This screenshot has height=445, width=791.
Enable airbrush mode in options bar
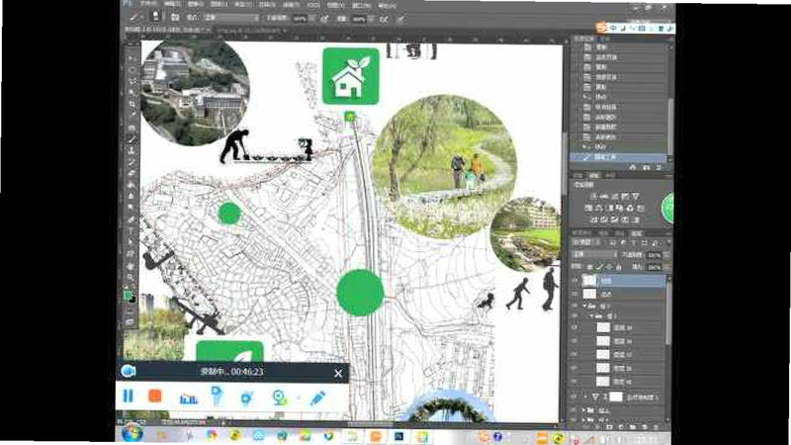384,19
